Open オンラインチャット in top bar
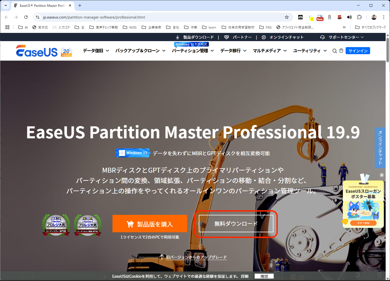Viewport: 390px width, 281px height. pos(282,37)
